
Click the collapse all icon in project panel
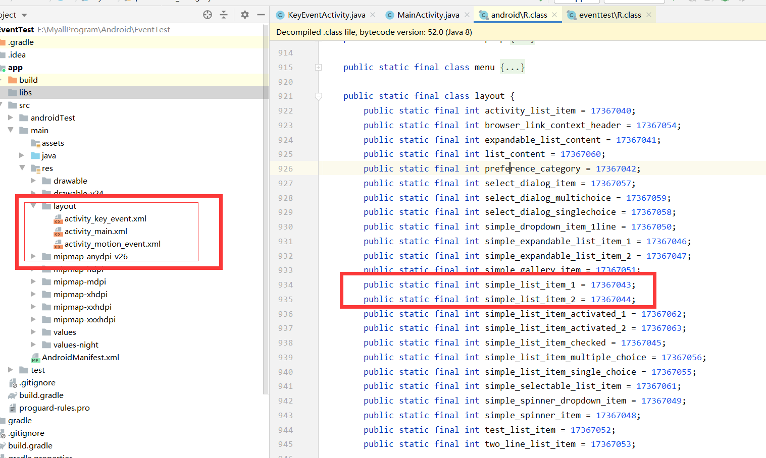pos(224,15)
